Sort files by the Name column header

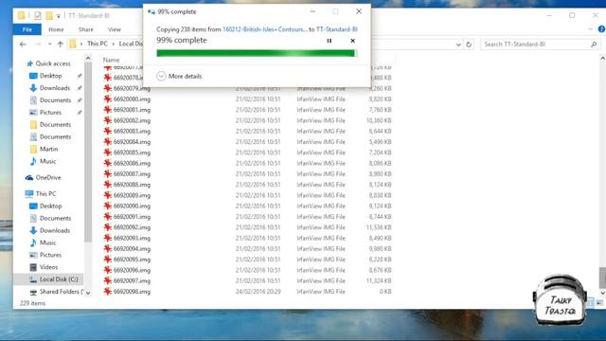(x=112, y=60)
